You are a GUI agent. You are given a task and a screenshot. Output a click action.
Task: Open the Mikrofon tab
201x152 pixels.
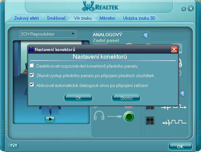pyautogui.click(x=107, y=18)
